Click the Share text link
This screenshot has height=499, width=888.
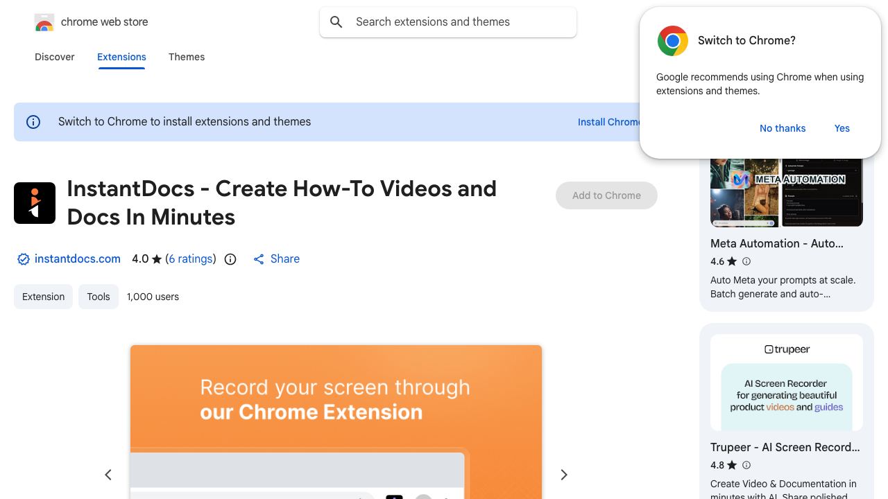[285, 259]
